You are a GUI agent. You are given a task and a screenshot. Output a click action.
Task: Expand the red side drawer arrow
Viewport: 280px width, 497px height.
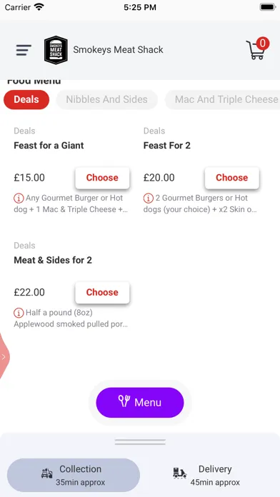pos(4,357)
